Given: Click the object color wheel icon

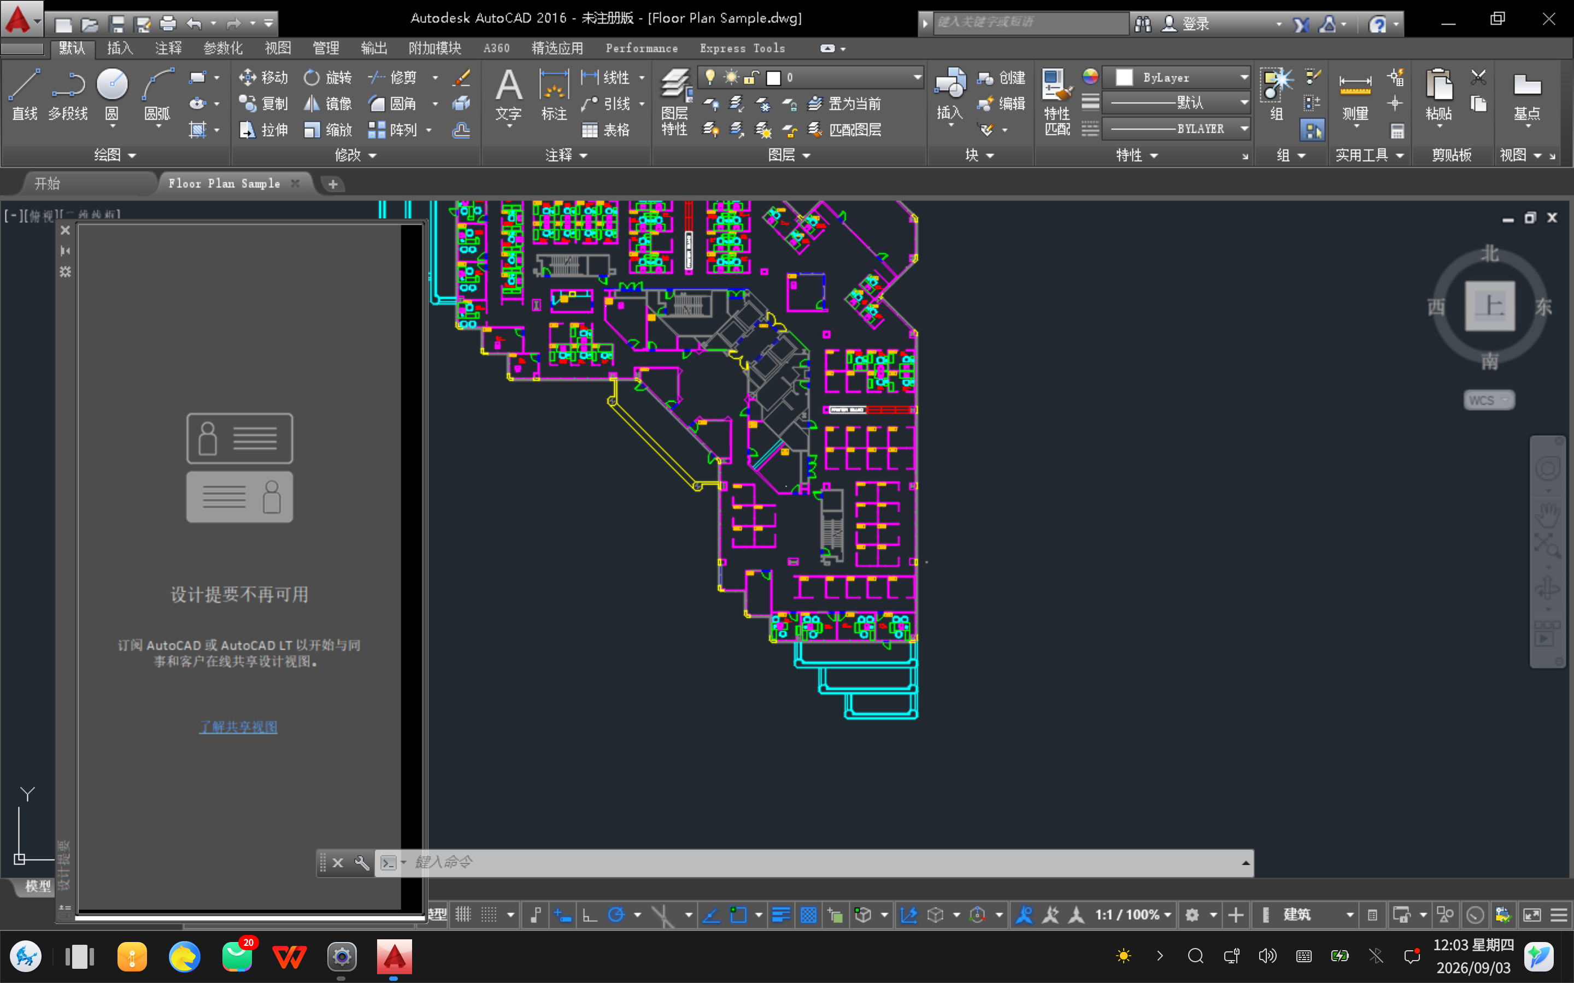Looking at the screenshot, I should 1091,76.
